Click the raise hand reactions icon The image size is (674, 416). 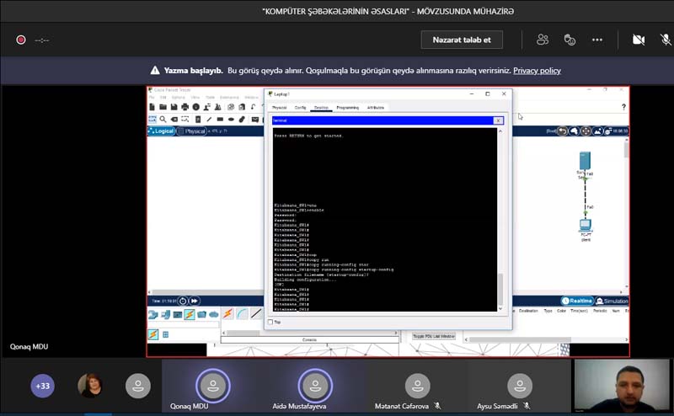pyautogui.click(x=570, y=40)
